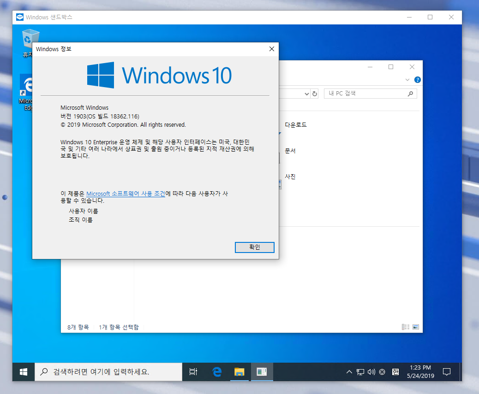Open the Action Center notification icon
479x394 pixels.
(x=447, y=372)
